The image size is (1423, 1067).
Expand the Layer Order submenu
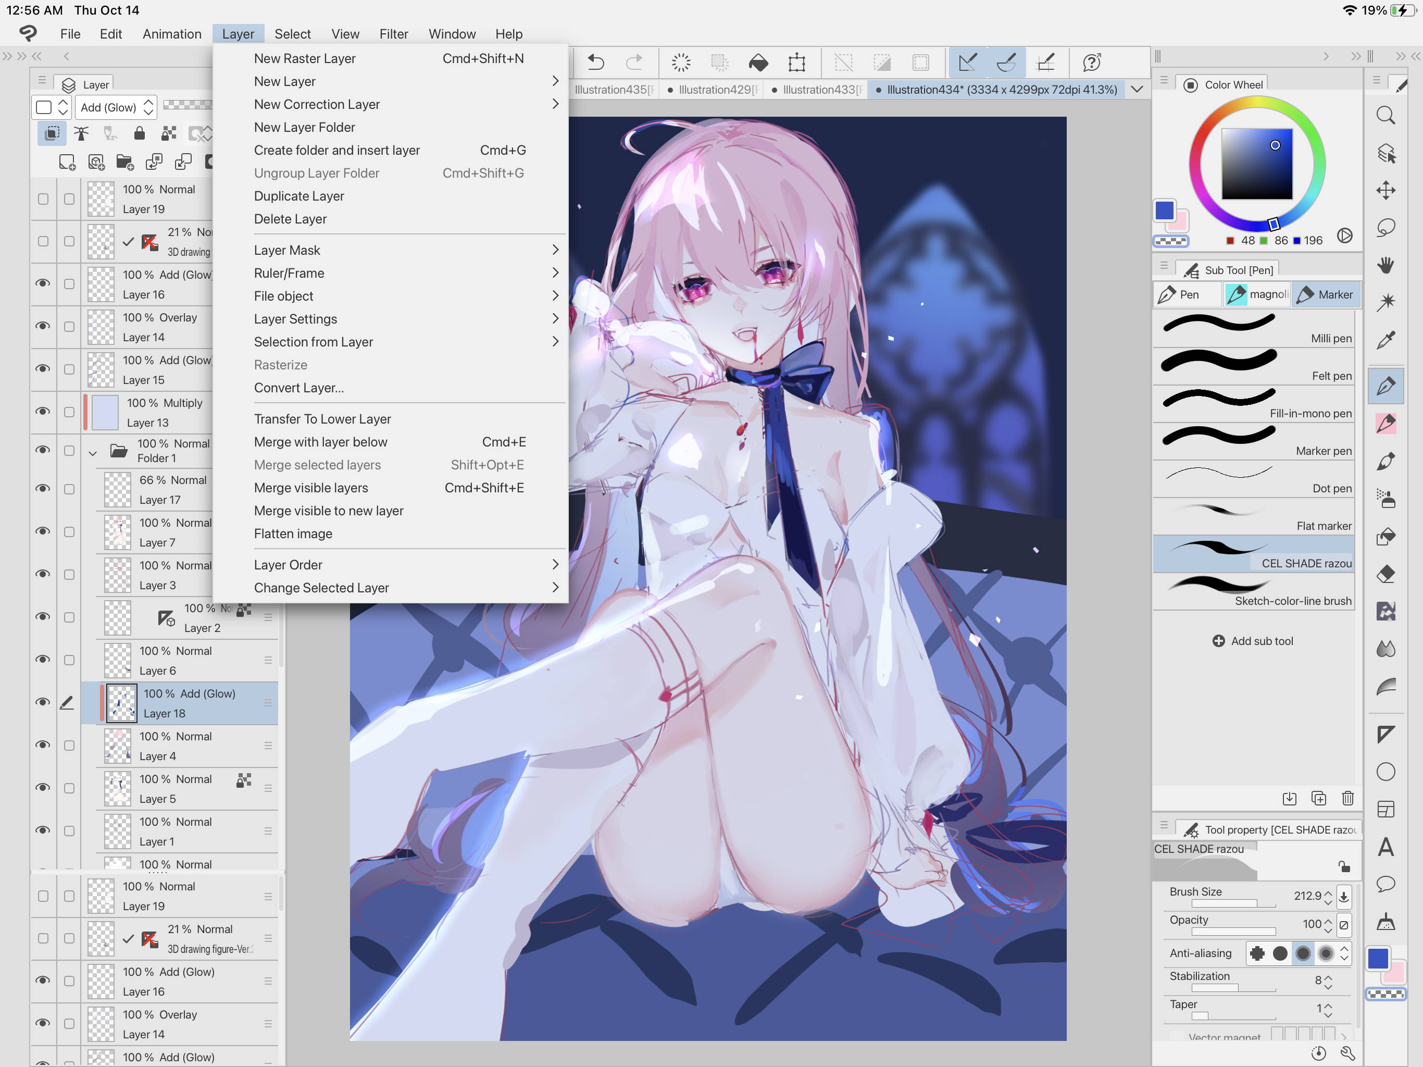555,564
